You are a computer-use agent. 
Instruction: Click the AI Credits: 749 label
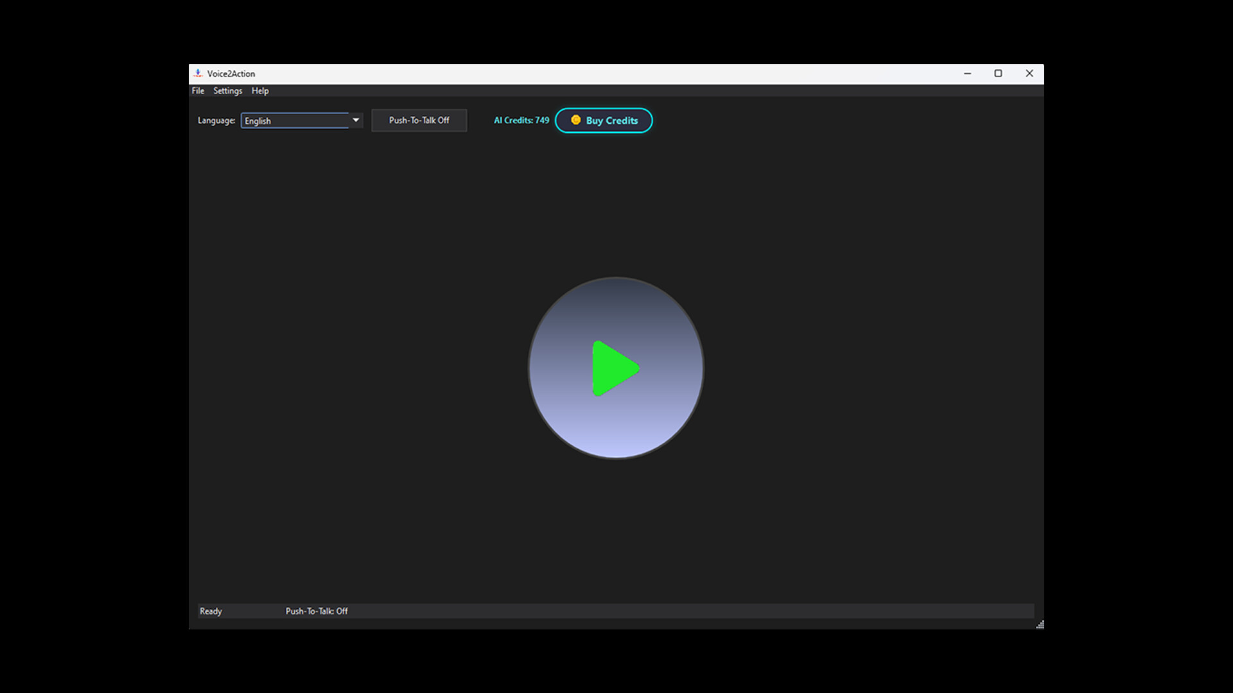(x=520, y=120)
